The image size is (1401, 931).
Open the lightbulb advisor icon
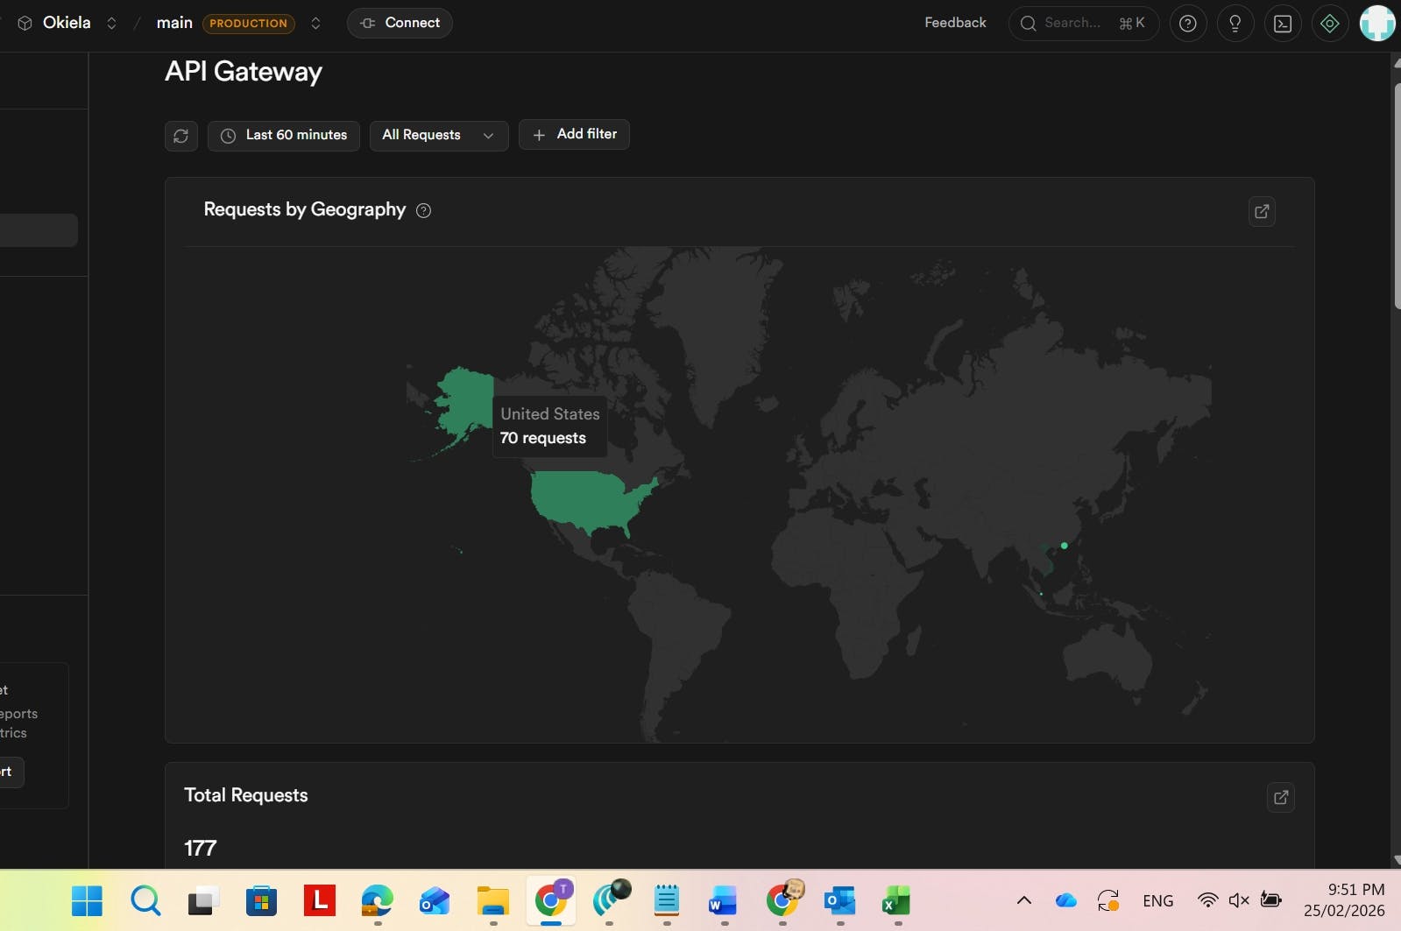pyautogui.click(x=1235, y=24)
